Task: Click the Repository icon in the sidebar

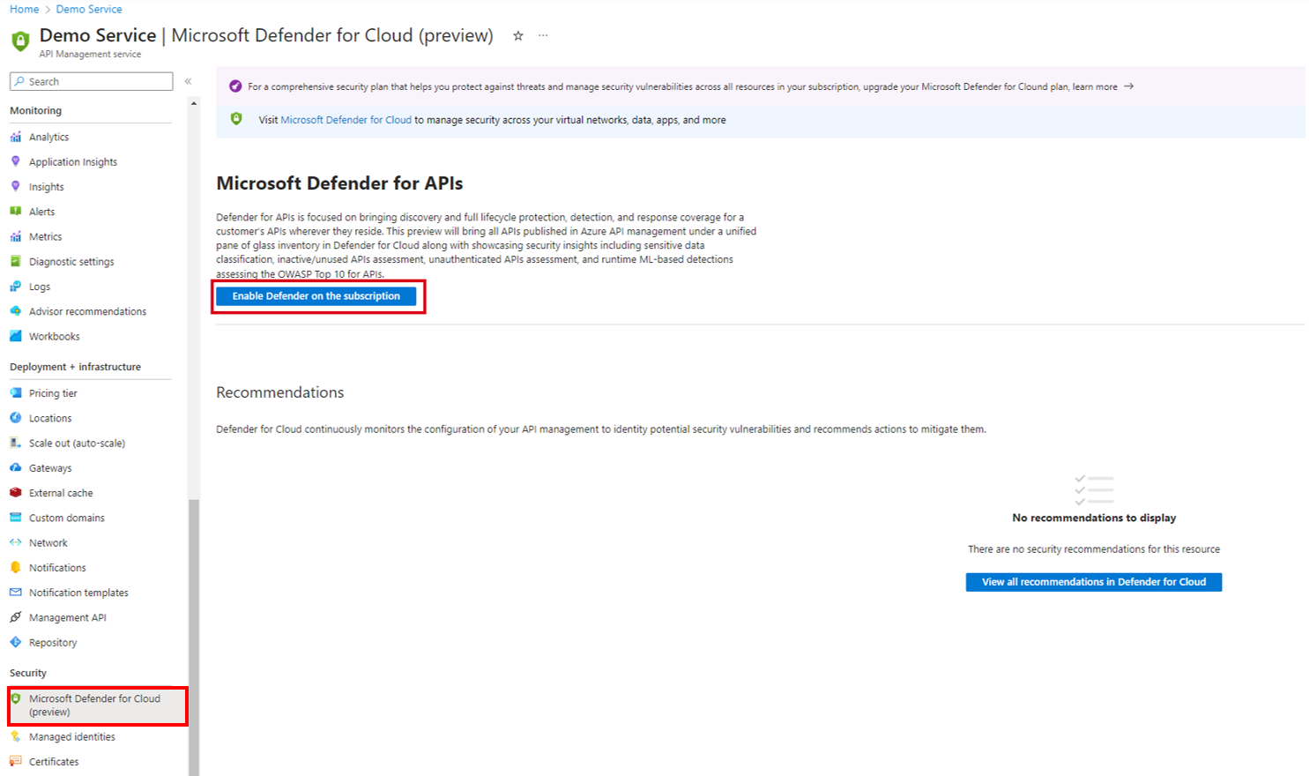Action: coord(16,643)
